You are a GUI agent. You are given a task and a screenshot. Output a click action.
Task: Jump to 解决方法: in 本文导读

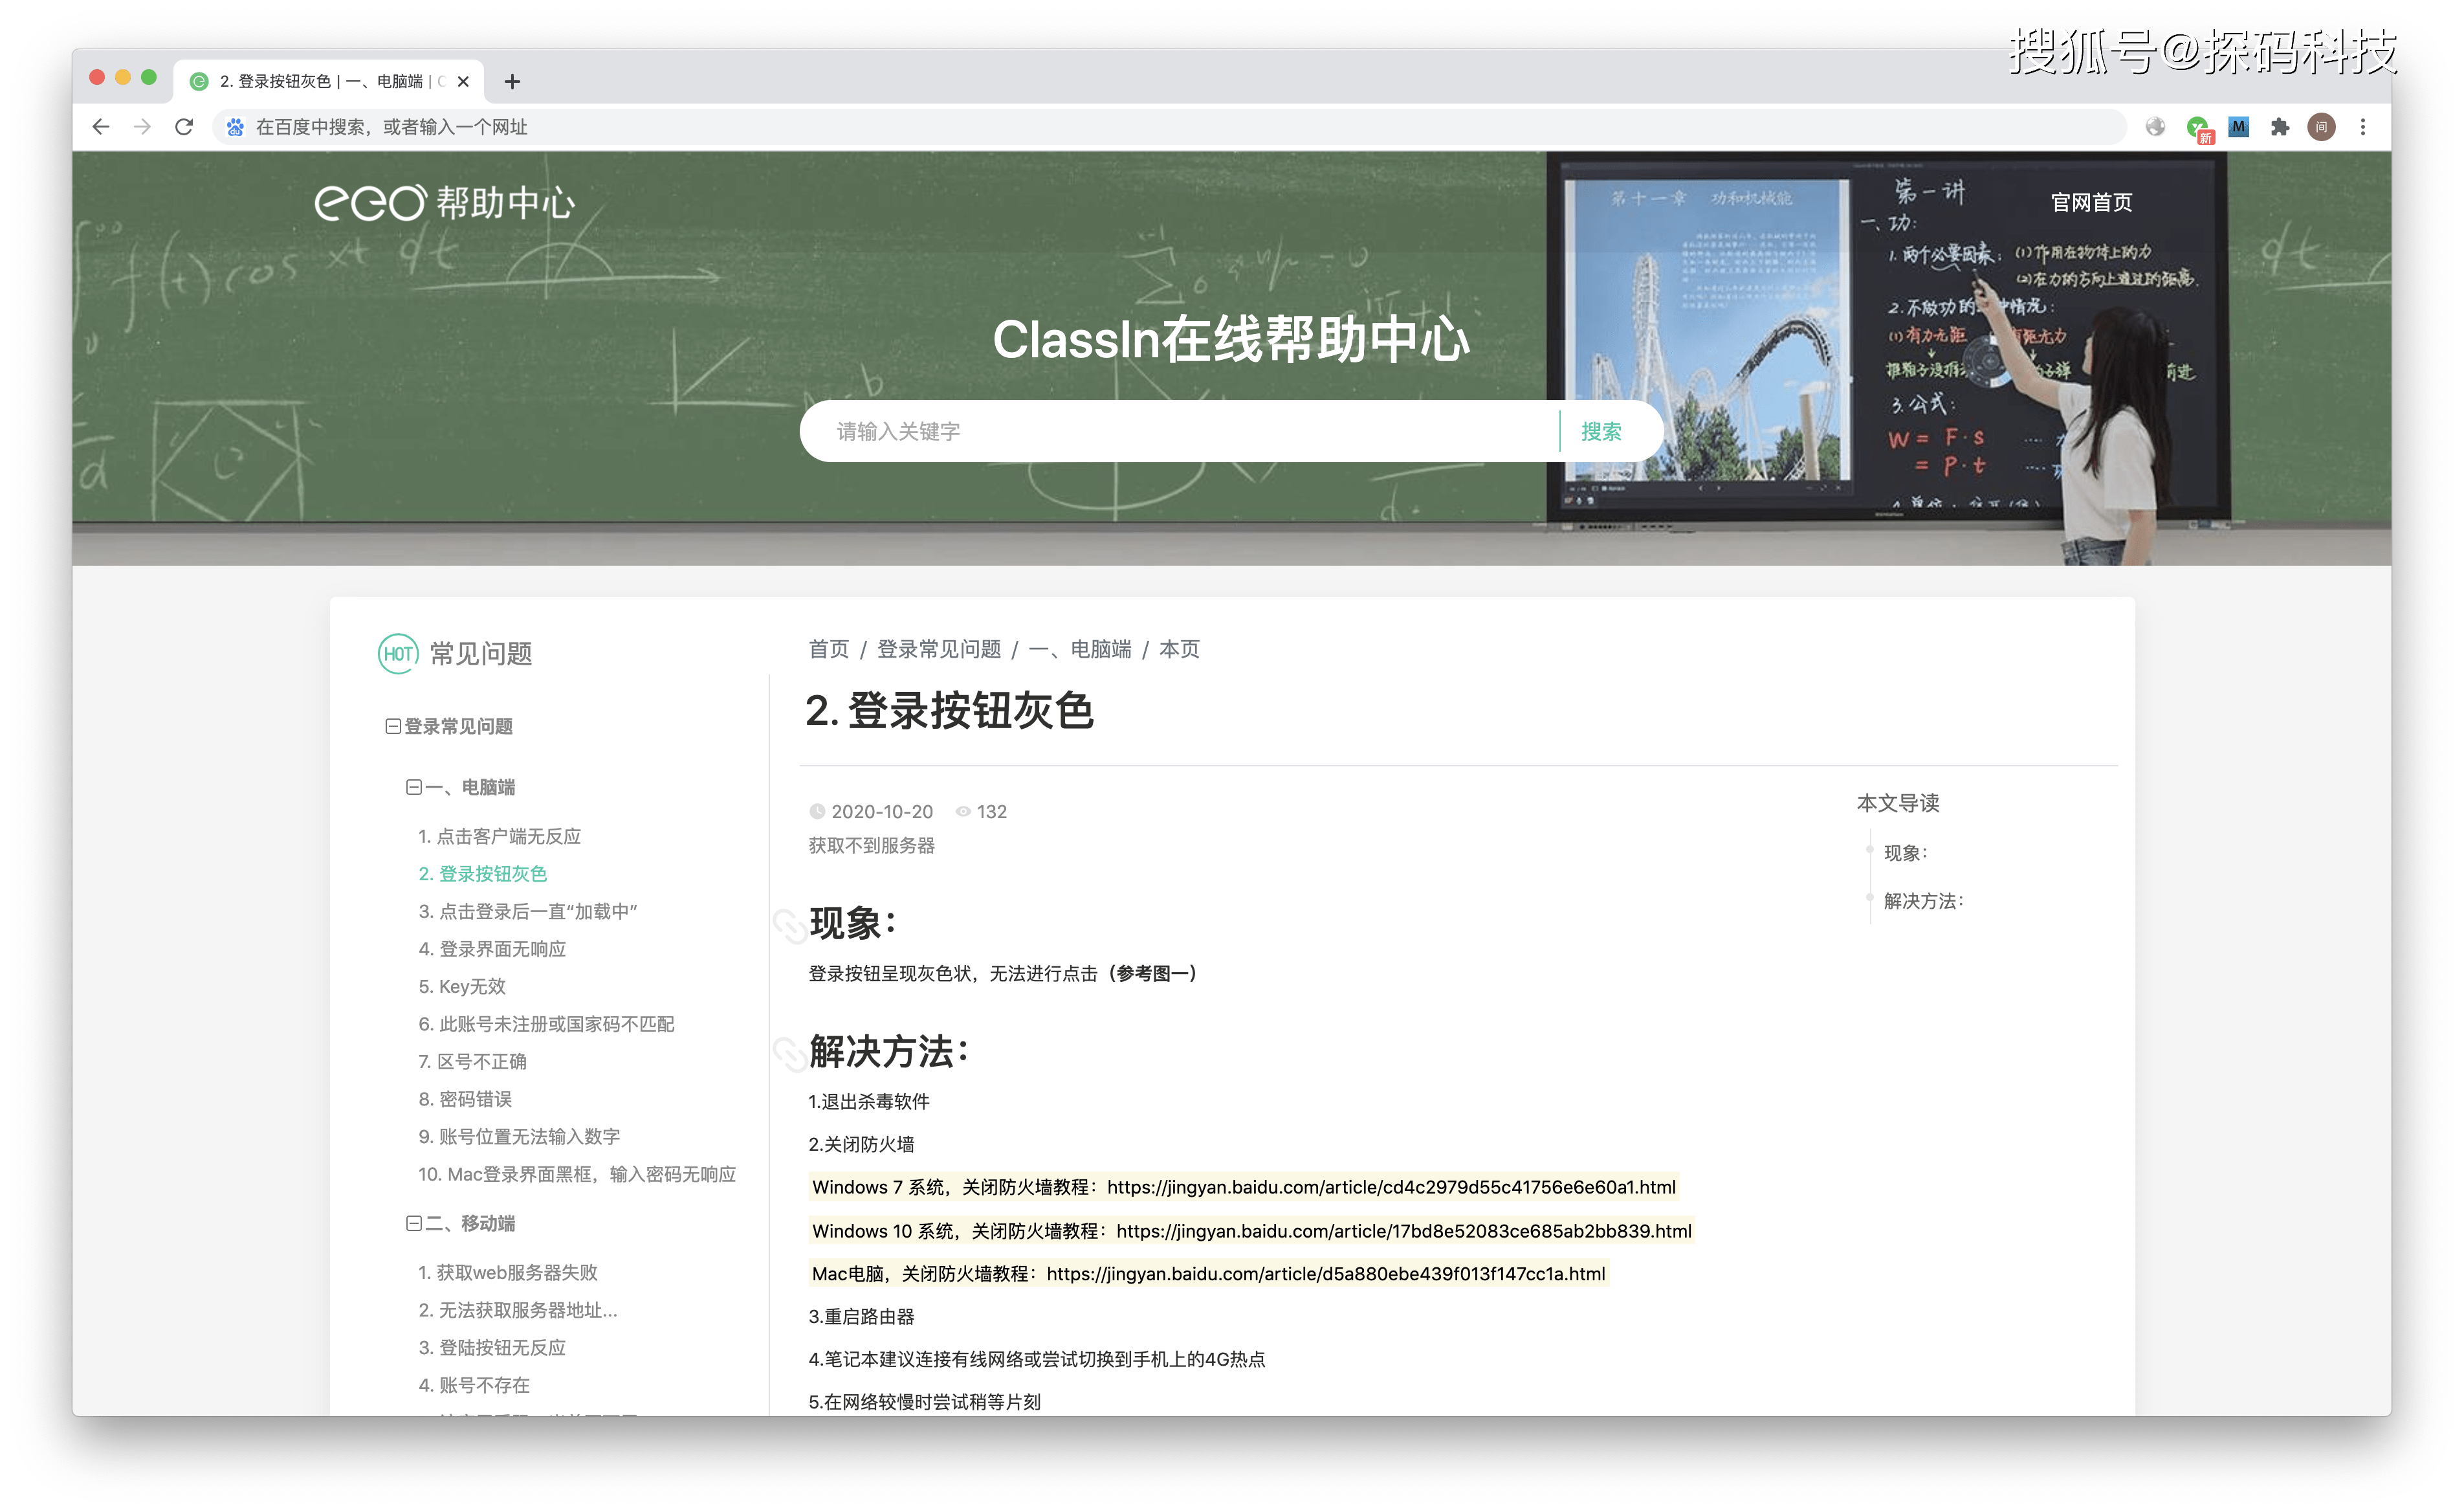[x=1923, y=901]
